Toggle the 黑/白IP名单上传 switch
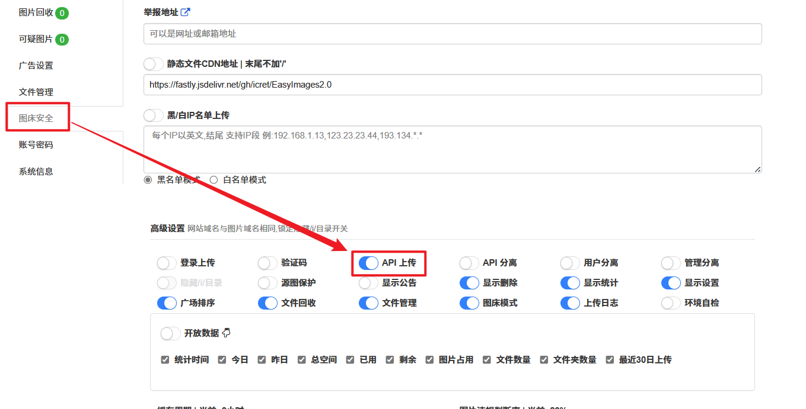The image size is (806, 409). coord(153,115)
